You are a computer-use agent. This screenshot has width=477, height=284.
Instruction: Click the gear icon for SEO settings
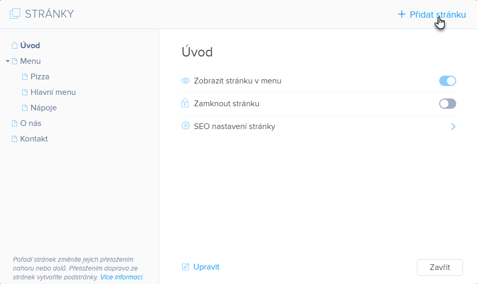tap(185, 126)
